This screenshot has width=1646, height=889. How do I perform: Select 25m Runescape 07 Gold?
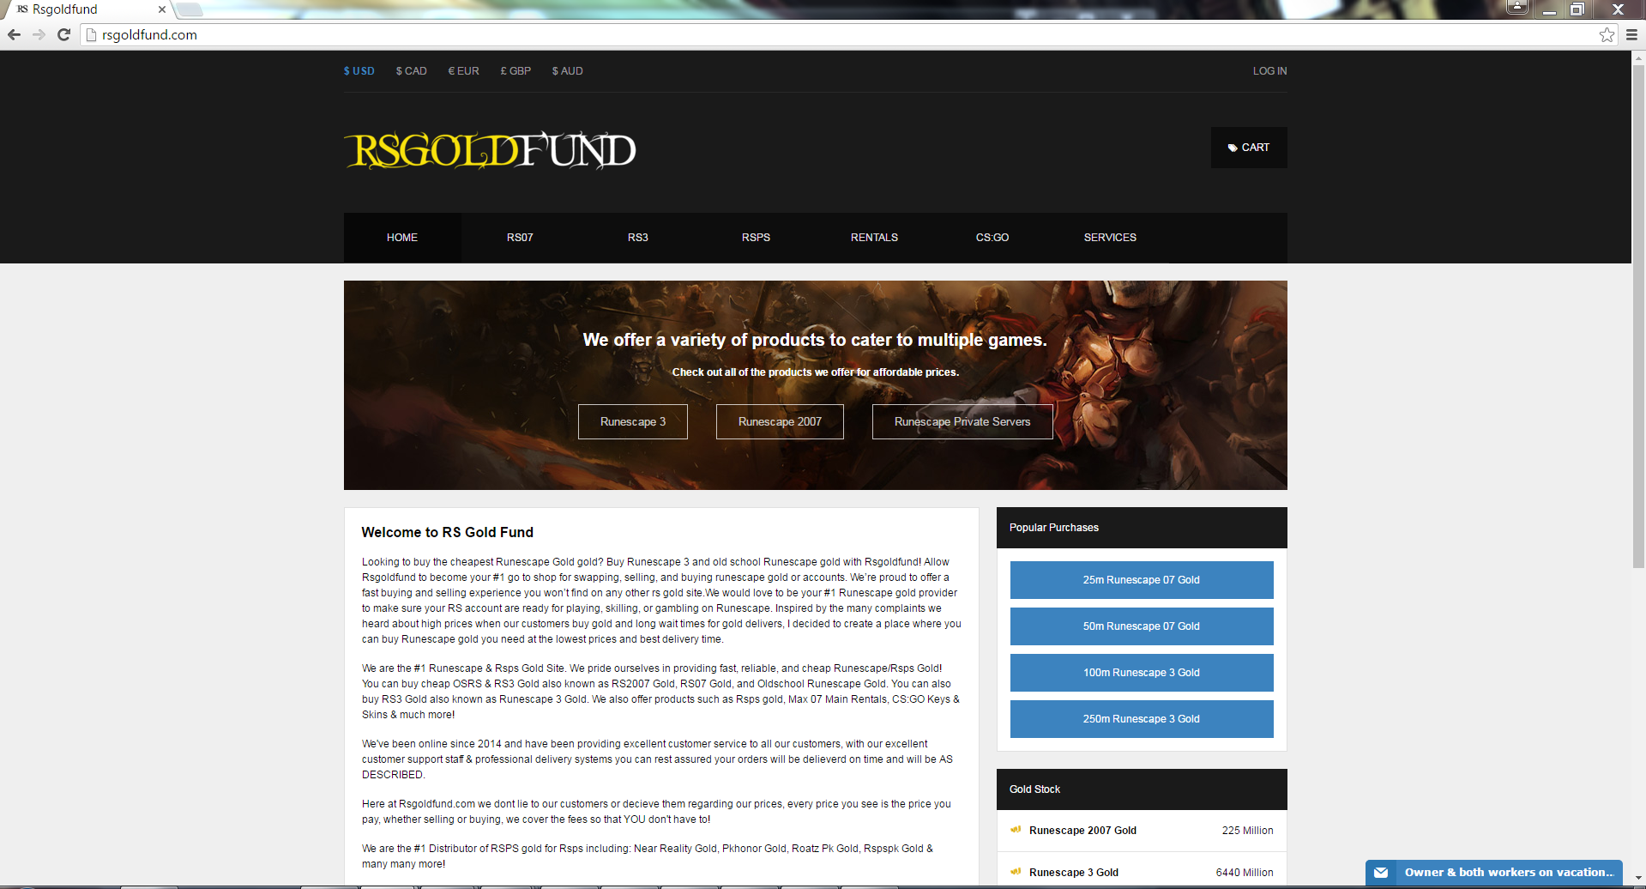coord(1142,580)
